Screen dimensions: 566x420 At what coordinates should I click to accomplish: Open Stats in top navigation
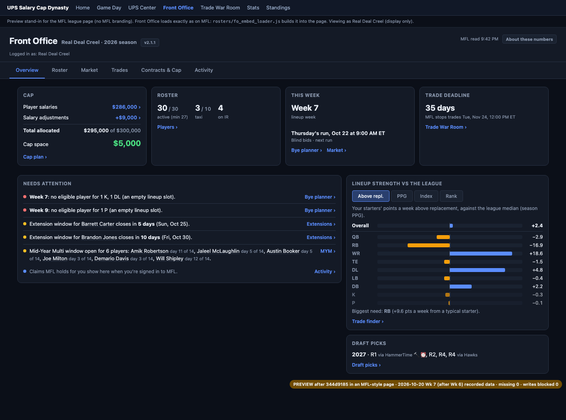coord(253,7)
